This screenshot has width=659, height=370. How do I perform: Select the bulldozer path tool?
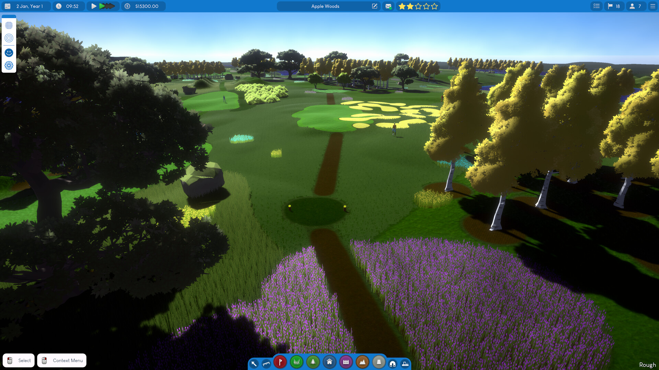coord(405,363)
